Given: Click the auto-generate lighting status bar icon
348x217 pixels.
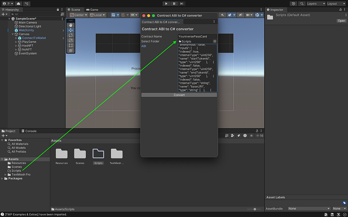Looking at the screenshot, I should (338, 214).
